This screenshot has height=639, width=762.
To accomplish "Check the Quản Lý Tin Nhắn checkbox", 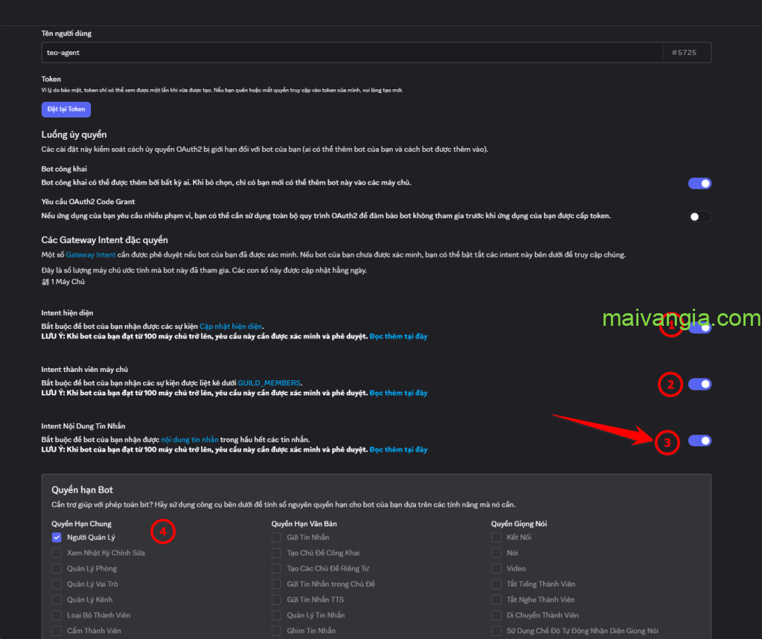I will (277, 615).
